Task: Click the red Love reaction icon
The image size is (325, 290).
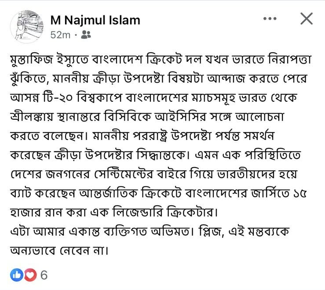Action: [29, 275]
